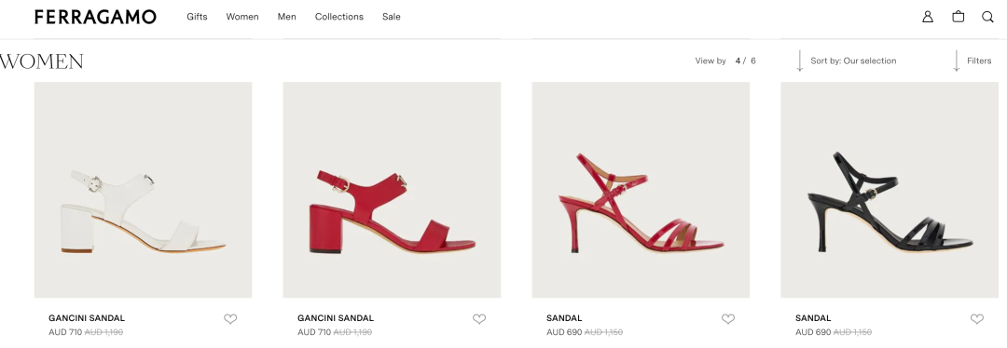
Task: Open the Collections menu
Action: (339, 17)
